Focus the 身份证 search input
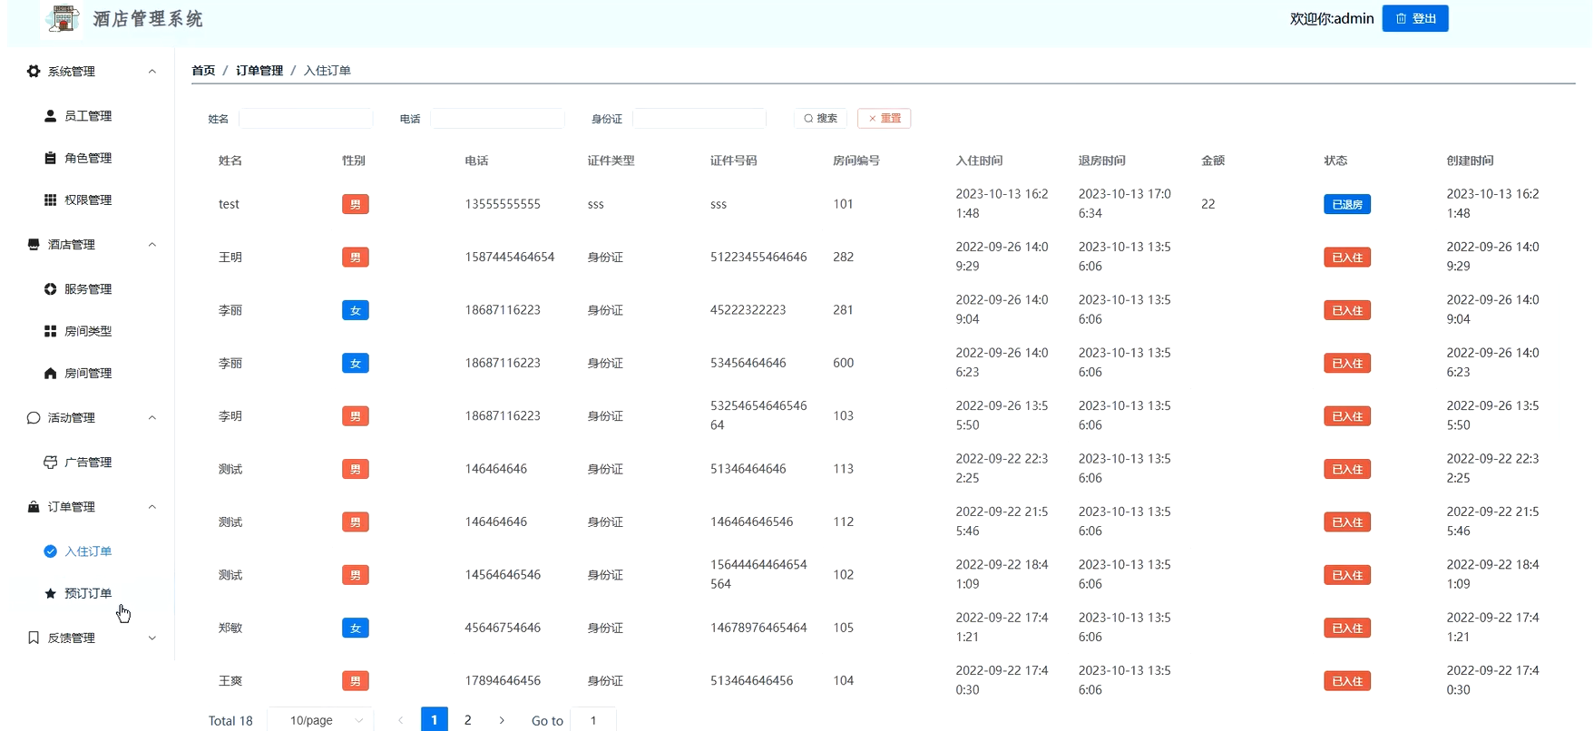 699,119
